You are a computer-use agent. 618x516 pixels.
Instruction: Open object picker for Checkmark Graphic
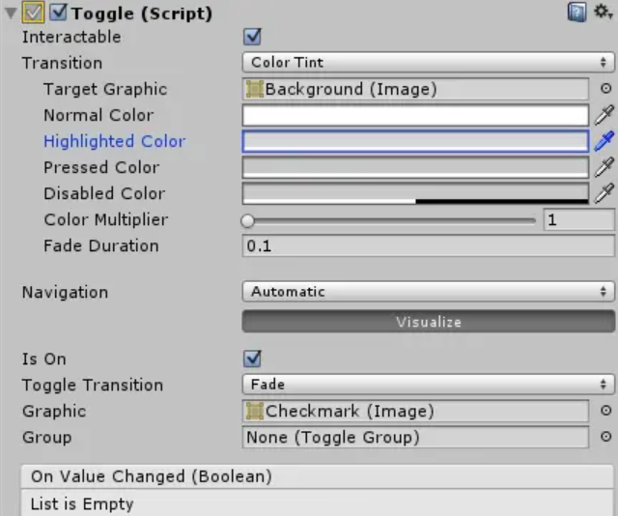click(x=605, y=411)
